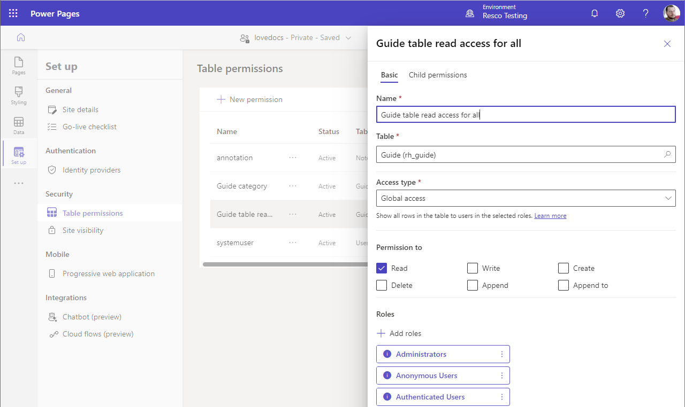Image resolution: width=685 pixels, height=407 pixels.
Task: Open the settings gear icon
Action: [x=620, y=13]
